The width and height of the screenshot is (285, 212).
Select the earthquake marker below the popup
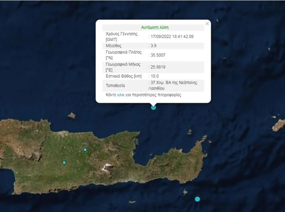(x=154, y=107)
